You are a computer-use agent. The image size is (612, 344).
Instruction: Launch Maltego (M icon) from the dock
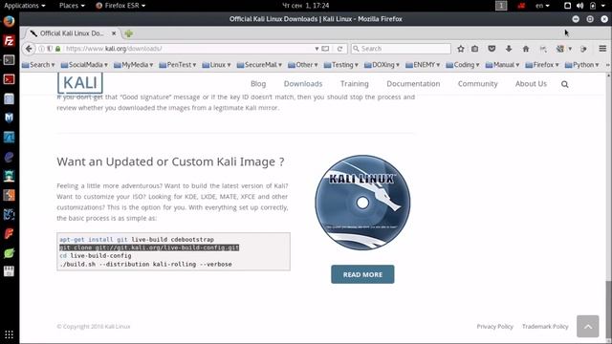9,118
